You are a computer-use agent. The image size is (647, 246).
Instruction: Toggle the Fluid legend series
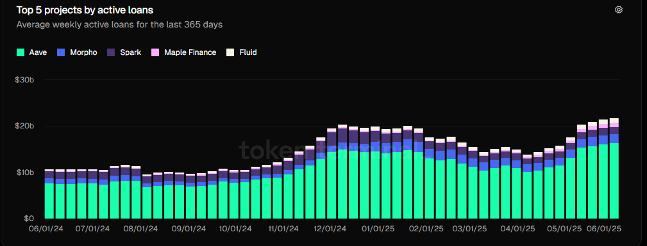[x=241, y=52]
